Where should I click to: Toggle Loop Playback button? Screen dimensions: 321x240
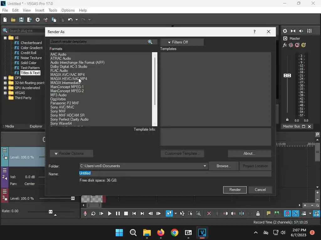coord(93,213)
